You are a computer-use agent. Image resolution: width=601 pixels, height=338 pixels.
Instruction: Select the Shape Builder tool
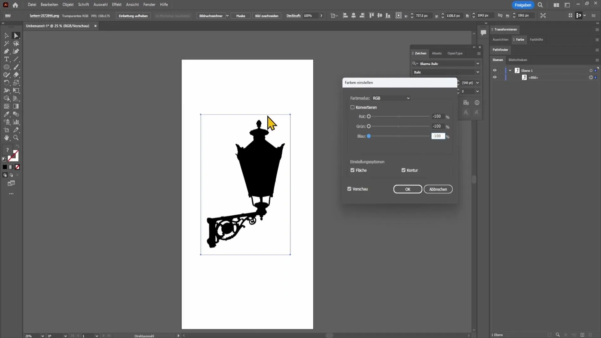pyautogui.click(x=6, y=99)
